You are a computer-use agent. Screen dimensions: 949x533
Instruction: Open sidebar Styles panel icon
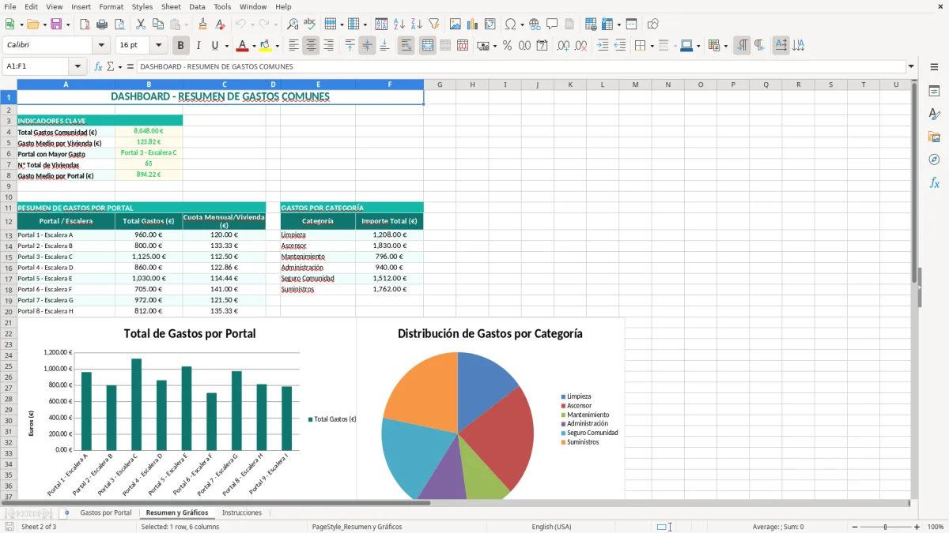click(934, 114)
